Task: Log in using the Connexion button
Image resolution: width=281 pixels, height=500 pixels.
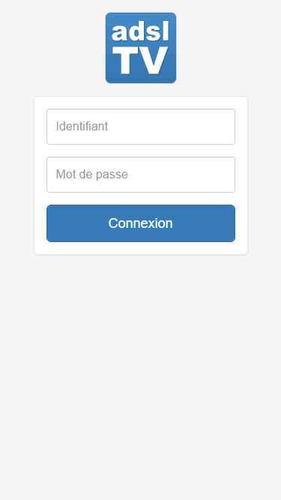Action: pos(141,223)
